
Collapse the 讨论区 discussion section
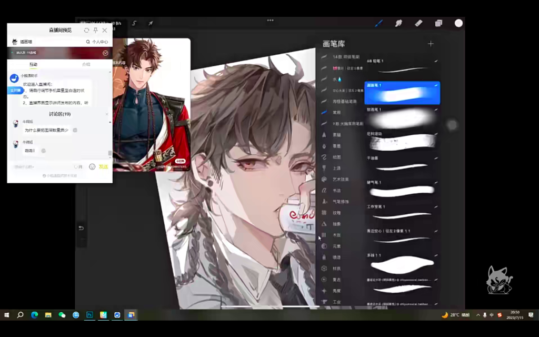click(107, 114)
